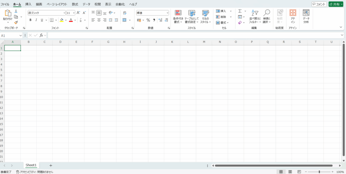Click the yellow fill color button

[61, 20]
